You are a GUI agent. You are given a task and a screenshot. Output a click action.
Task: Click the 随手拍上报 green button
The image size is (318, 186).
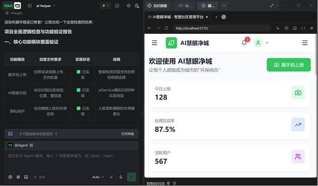pos(289,65)
